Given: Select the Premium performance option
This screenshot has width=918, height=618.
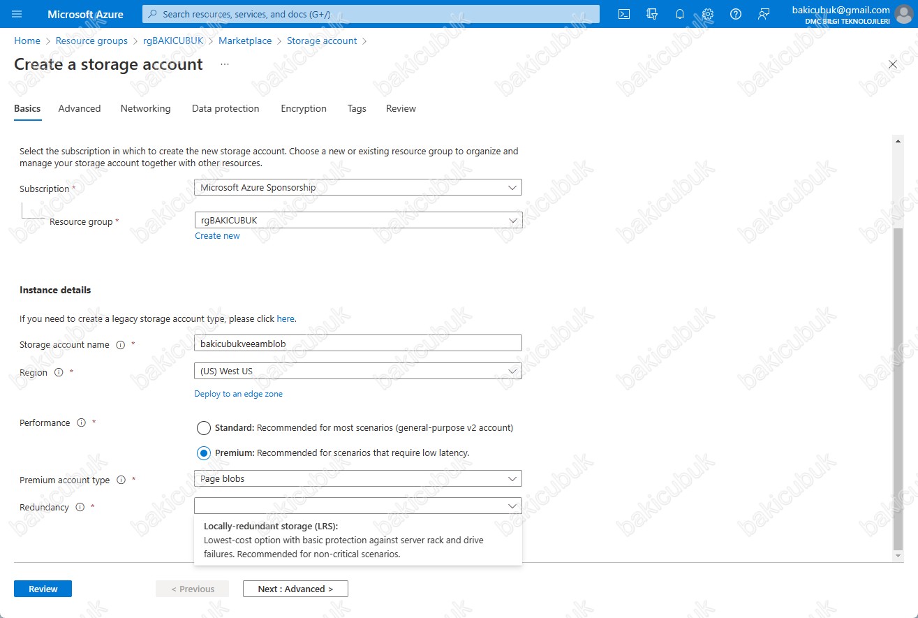Looking at the screenshot, I should coord(204,453).
